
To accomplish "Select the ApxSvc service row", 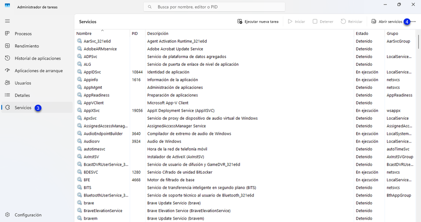I will pos(245,118).
